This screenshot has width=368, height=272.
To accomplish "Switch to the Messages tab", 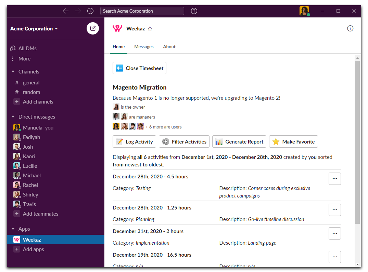I will tap(144, 46).
